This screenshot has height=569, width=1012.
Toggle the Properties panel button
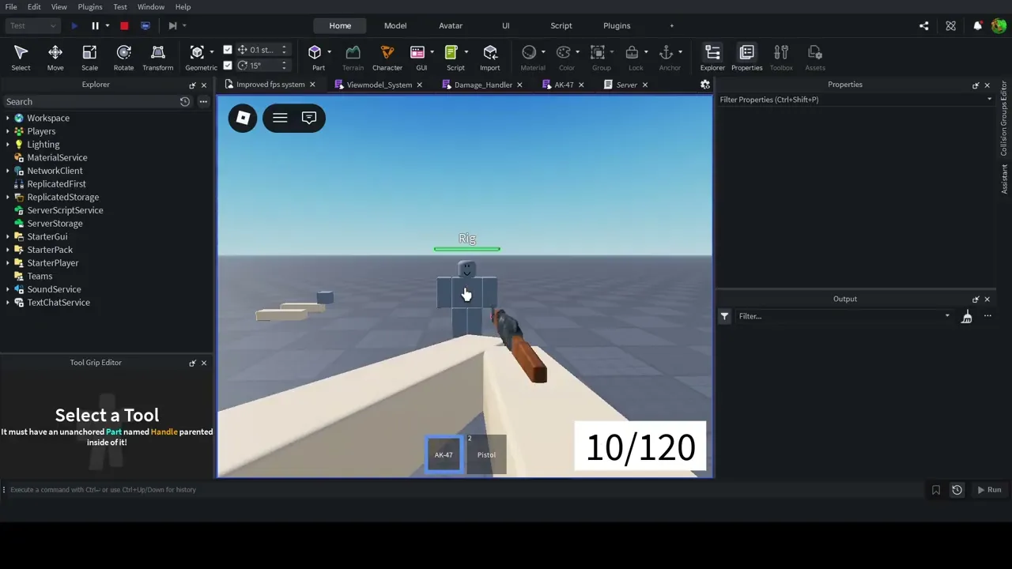click(x=746, y=58)
